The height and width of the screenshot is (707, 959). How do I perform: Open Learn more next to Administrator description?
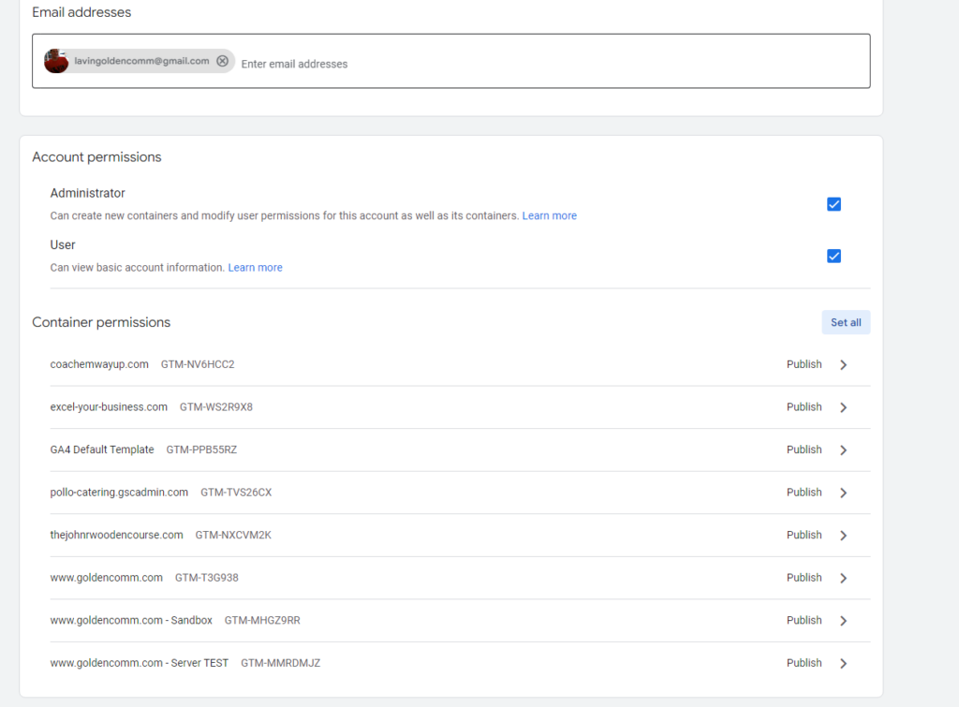[x=549, y=215]
